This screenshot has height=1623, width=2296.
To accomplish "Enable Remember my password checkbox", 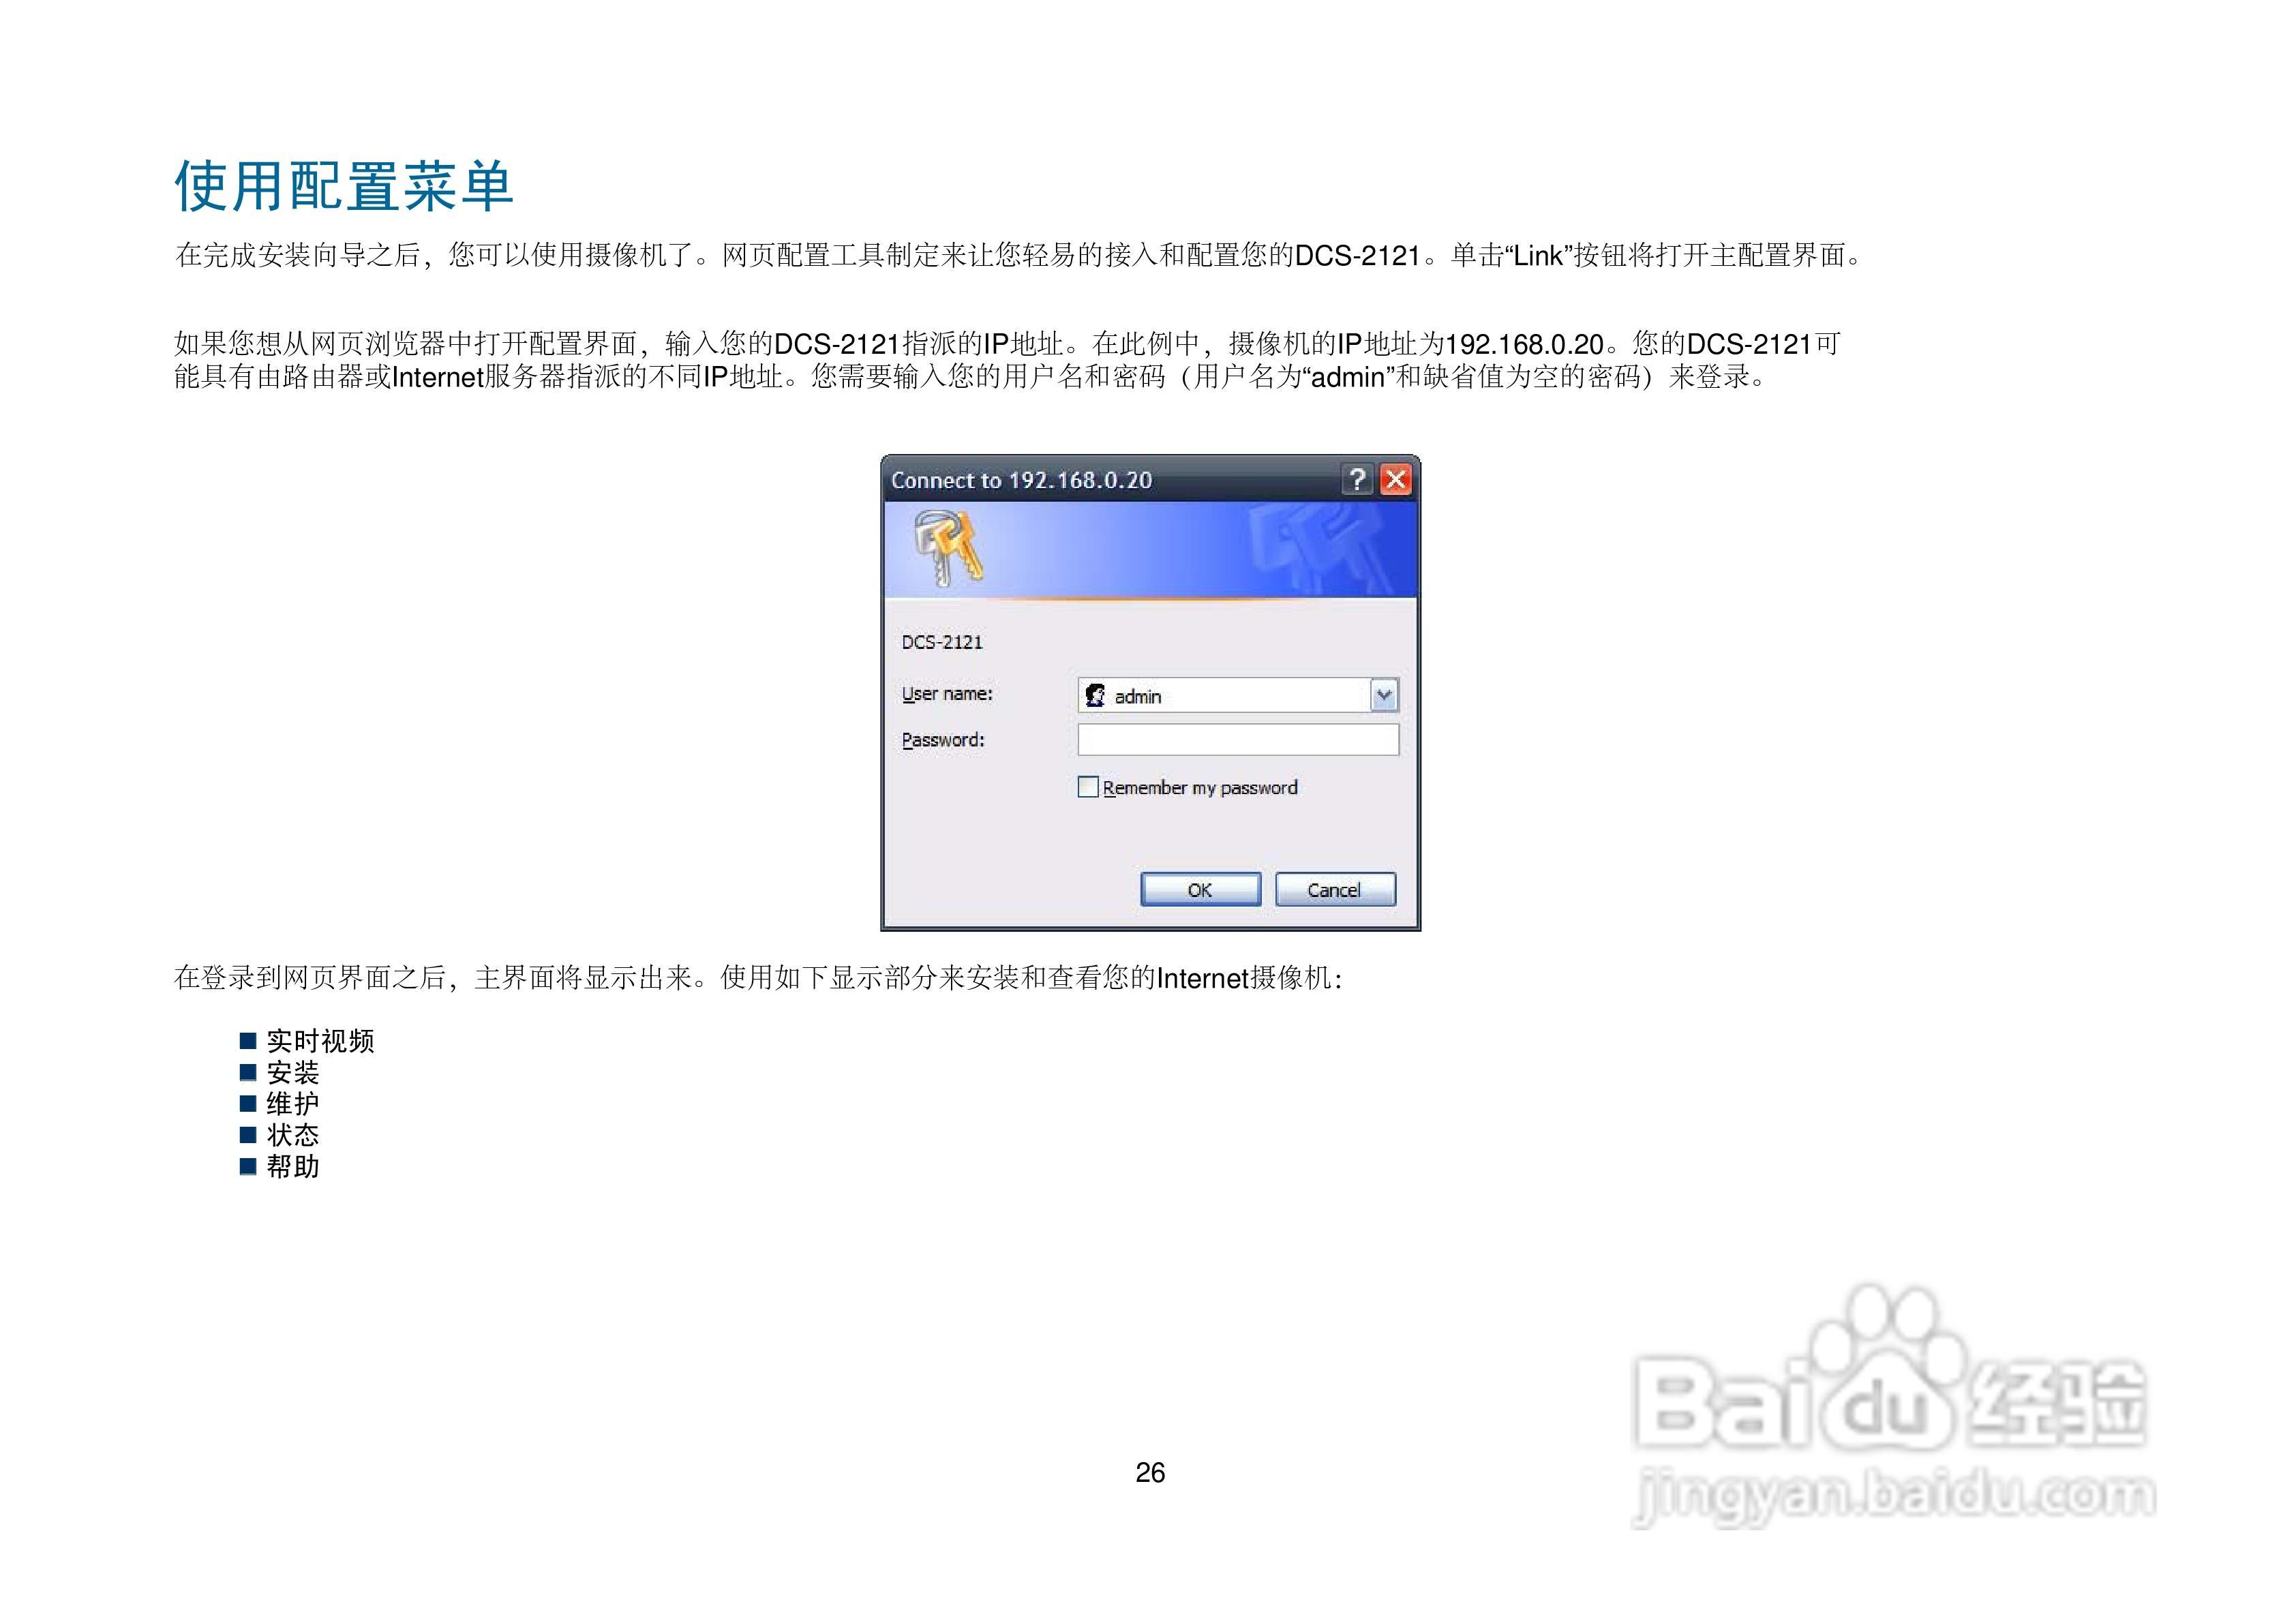I will pyautogui.click(x=1088, y=787).
